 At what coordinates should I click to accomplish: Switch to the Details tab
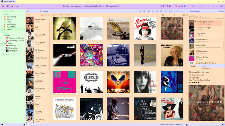193,66
